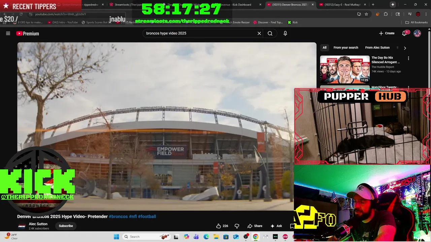Open the #broncos hashtag link
431x242 pixels.
click(x=118, y=216)
